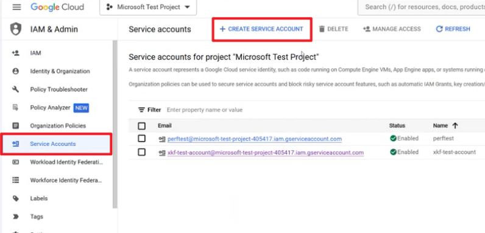Click the trash icon for Delete
This screenshot has width=485, height=233.
[x=322, y=29]
